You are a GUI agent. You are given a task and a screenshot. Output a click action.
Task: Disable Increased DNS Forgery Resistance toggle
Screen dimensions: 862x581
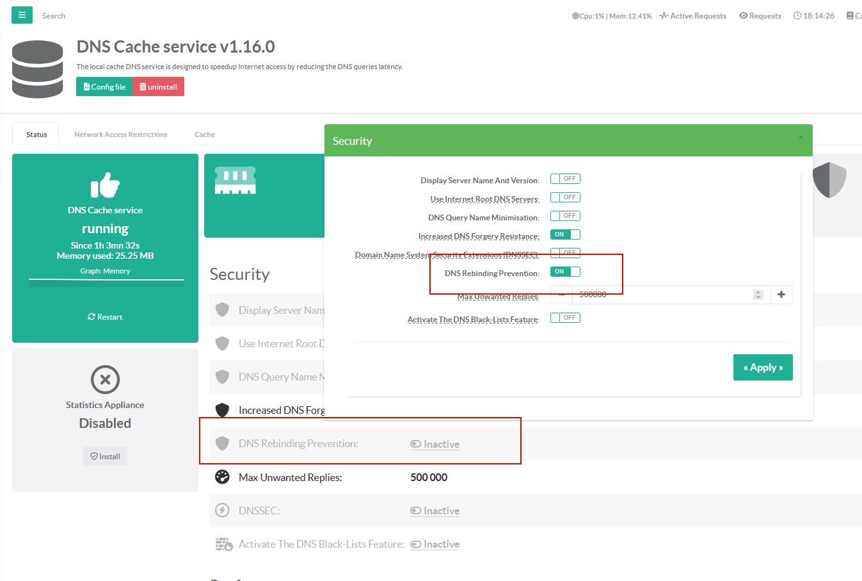coord(565,234)
